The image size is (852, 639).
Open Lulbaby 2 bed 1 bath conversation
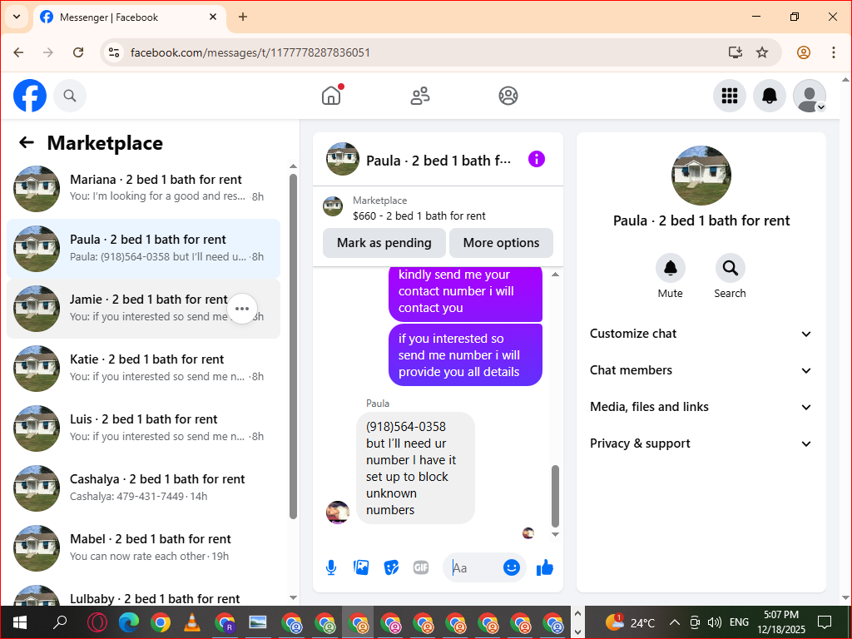(x=143, y=595)
